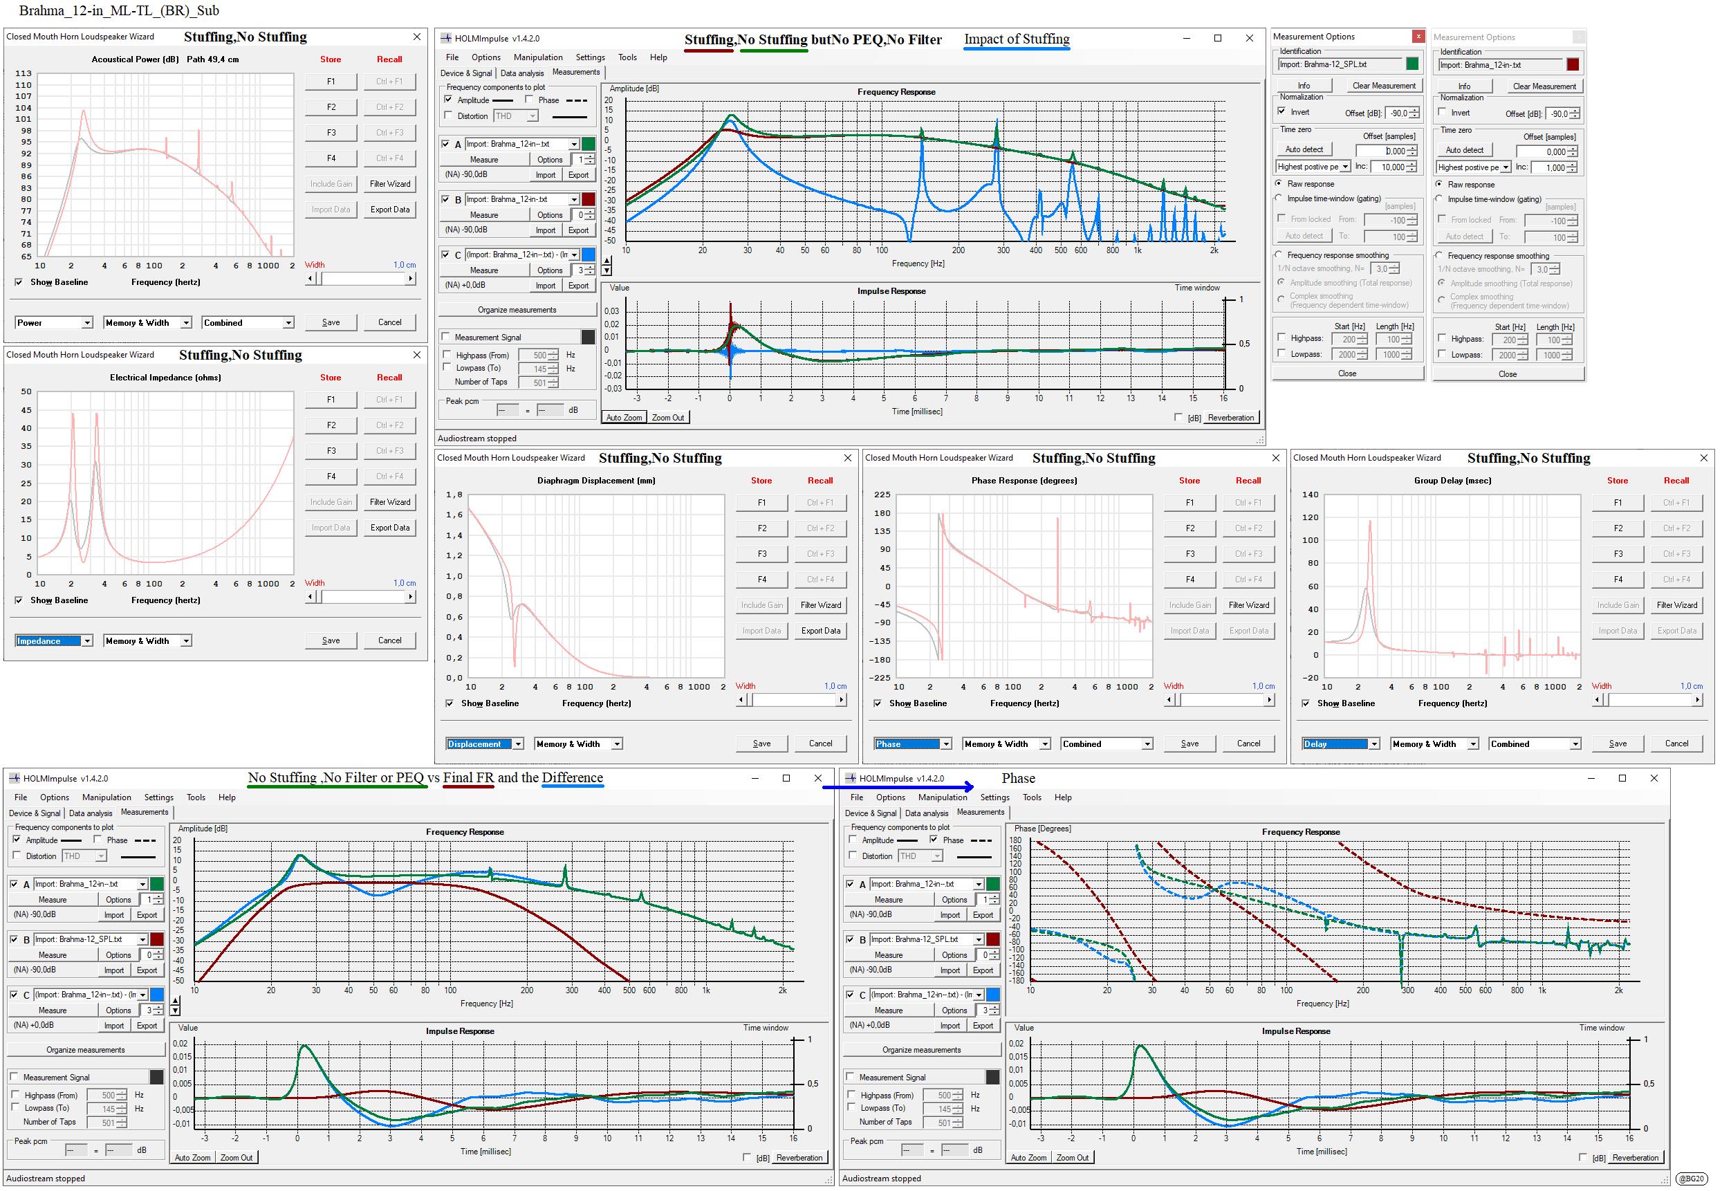Click Save in the Phase Response wizard
Viewport: 1722px width, 1191px height.
(x=1189, y=744)
